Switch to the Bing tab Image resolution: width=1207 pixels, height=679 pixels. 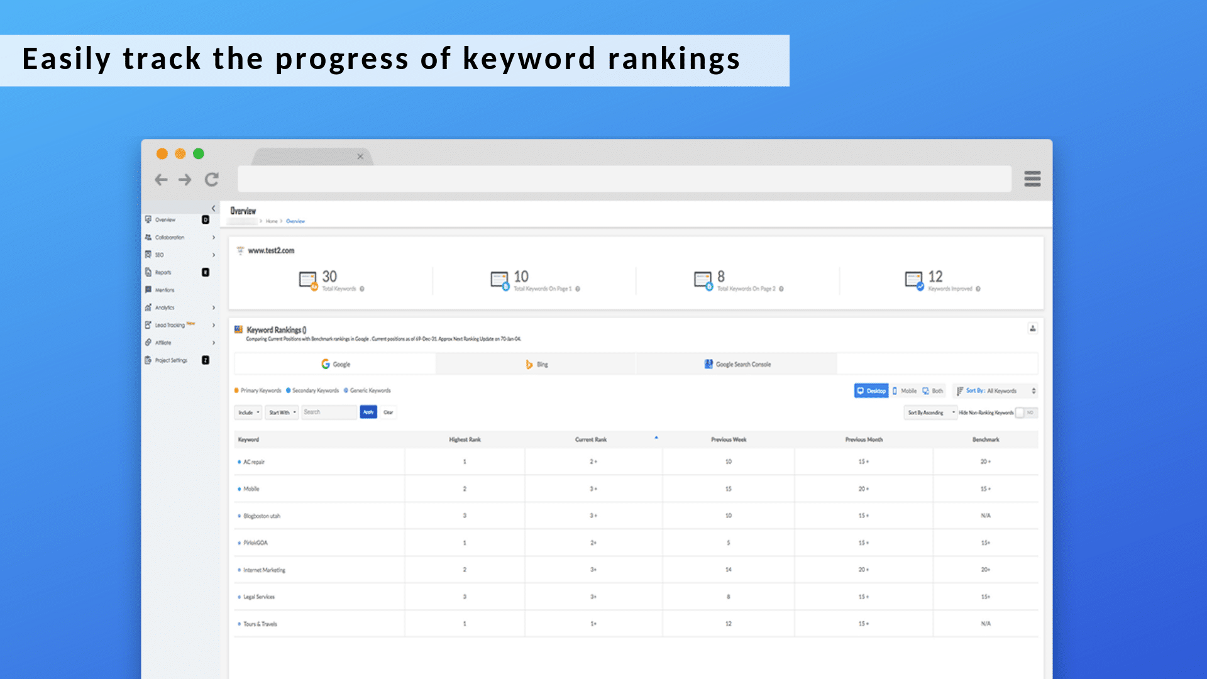(536, 364)
